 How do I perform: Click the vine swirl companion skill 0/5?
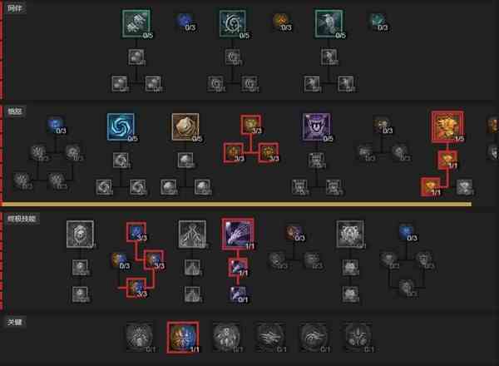233,23
